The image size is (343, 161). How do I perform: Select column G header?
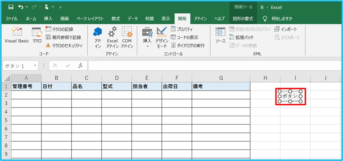point(221,78)
